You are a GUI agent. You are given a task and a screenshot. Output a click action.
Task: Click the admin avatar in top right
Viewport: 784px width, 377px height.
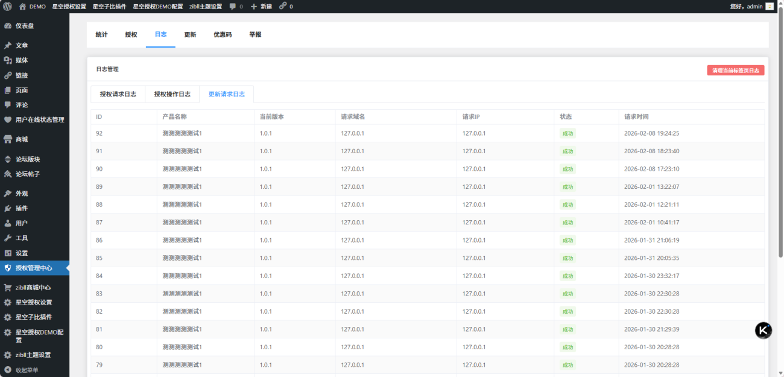[770, 7]
